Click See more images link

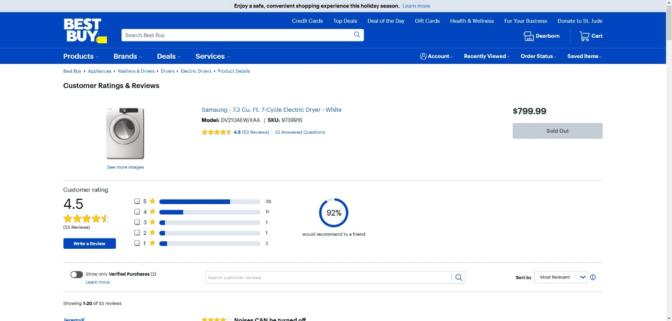[126, 167]
